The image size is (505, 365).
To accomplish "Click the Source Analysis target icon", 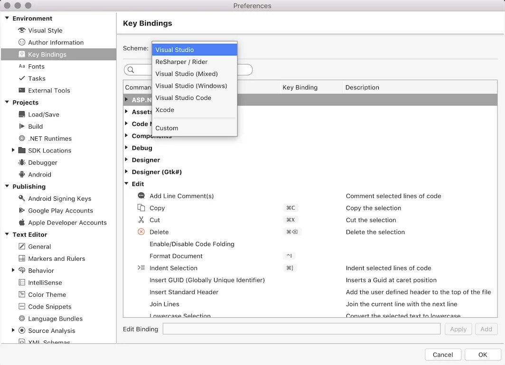I will coord(22,330).
